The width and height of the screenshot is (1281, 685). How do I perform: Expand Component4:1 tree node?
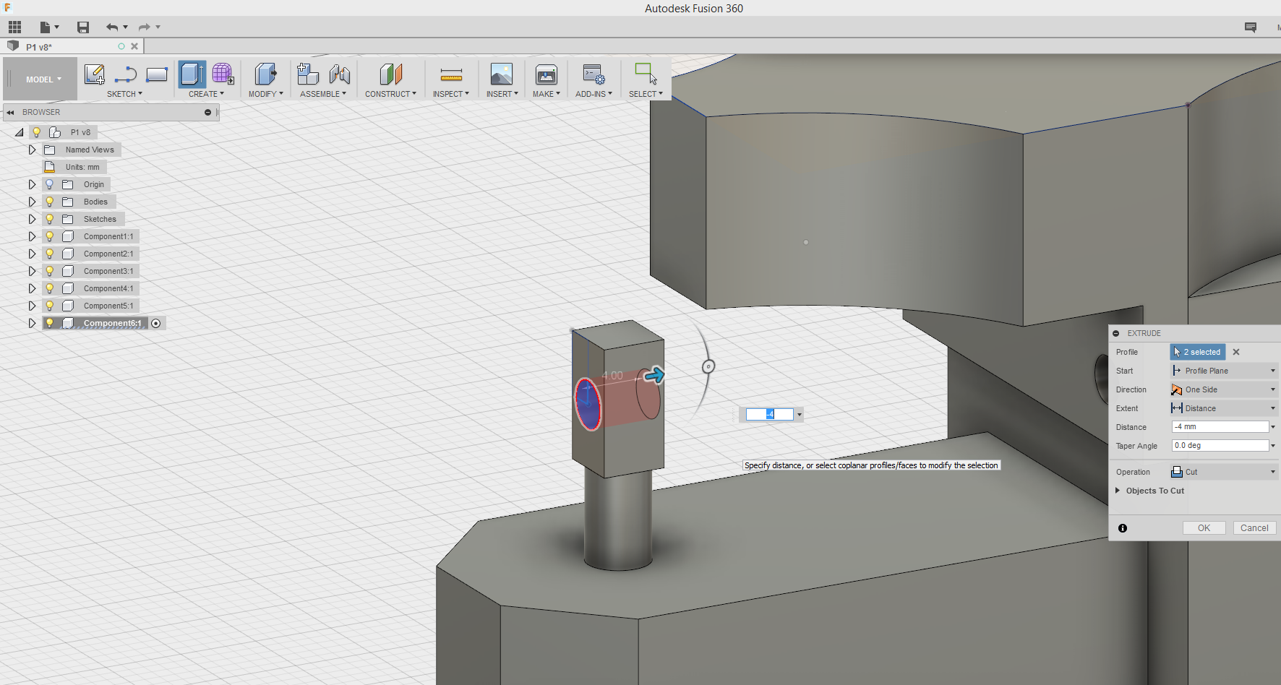click(x=32, y=288)
